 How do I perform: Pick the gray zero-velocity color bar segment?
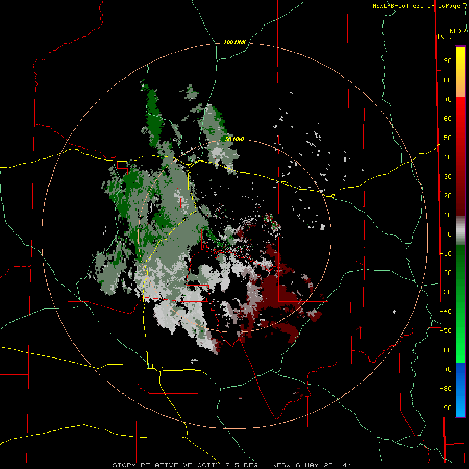[x=460, y=231]
